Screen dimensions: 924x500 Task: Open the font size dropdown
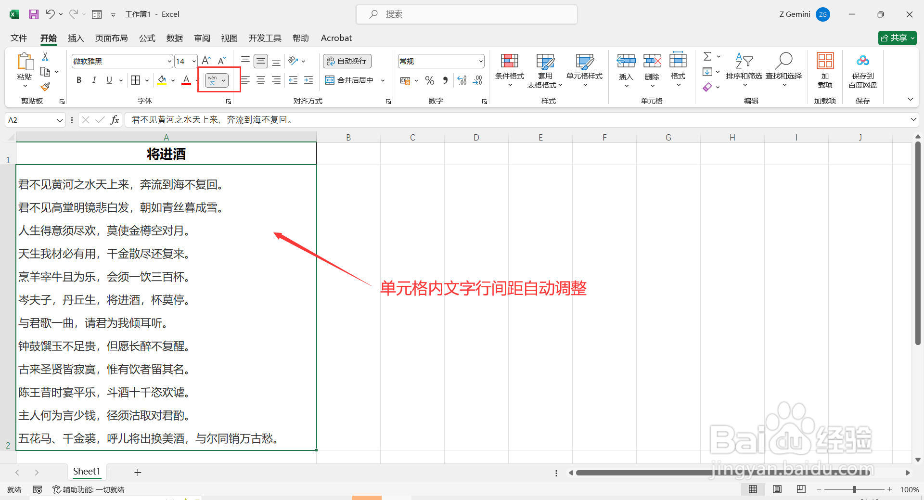[x=194, y=61]
